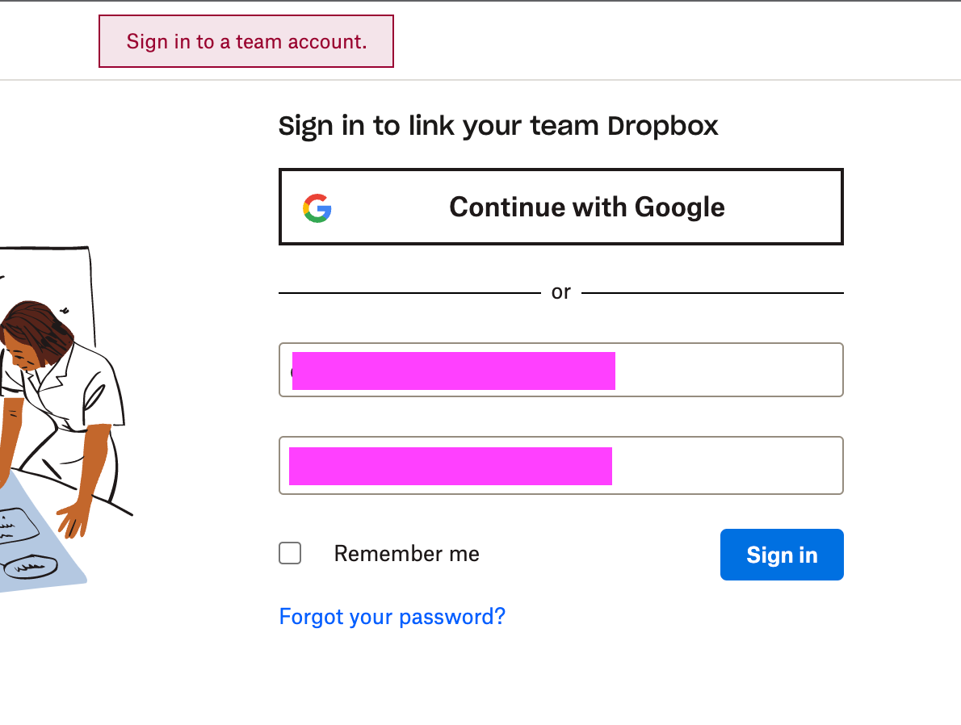961x725 pixels.
Task: Focus the password input field
Action: coord(560,465)
